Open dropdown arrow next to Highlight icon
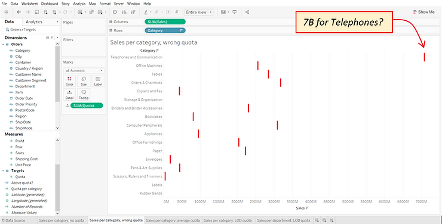Screen dimensions: 442x224 click(151, 12)
